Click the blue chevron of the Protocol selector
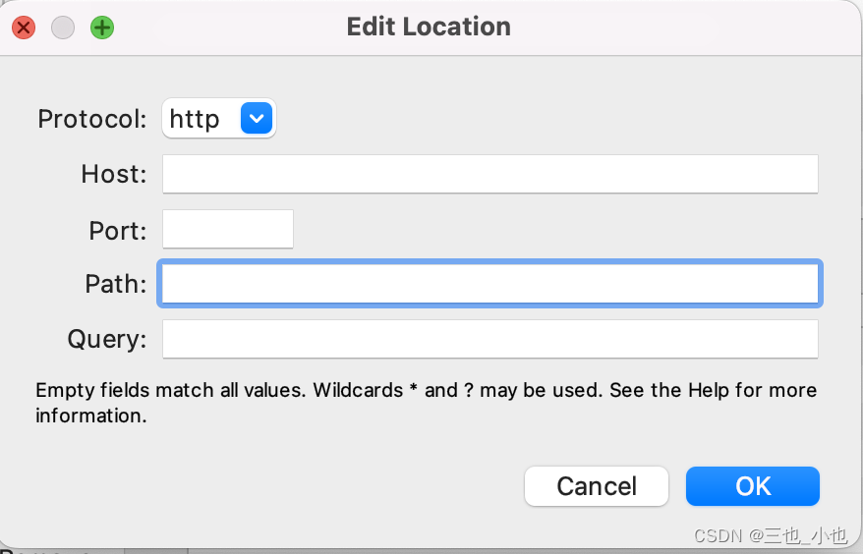Viewport: 863px width, 554px height. click(257, 118)
